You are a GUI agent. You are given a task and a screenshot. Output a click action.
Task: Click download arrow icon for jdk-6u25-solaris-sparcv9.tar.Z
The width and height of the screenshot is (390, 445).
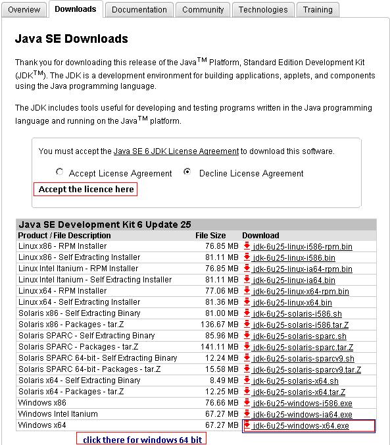coord(247,369)
